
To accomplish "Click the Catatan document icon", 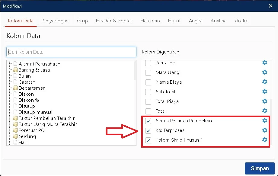I will tap(15, 82).
